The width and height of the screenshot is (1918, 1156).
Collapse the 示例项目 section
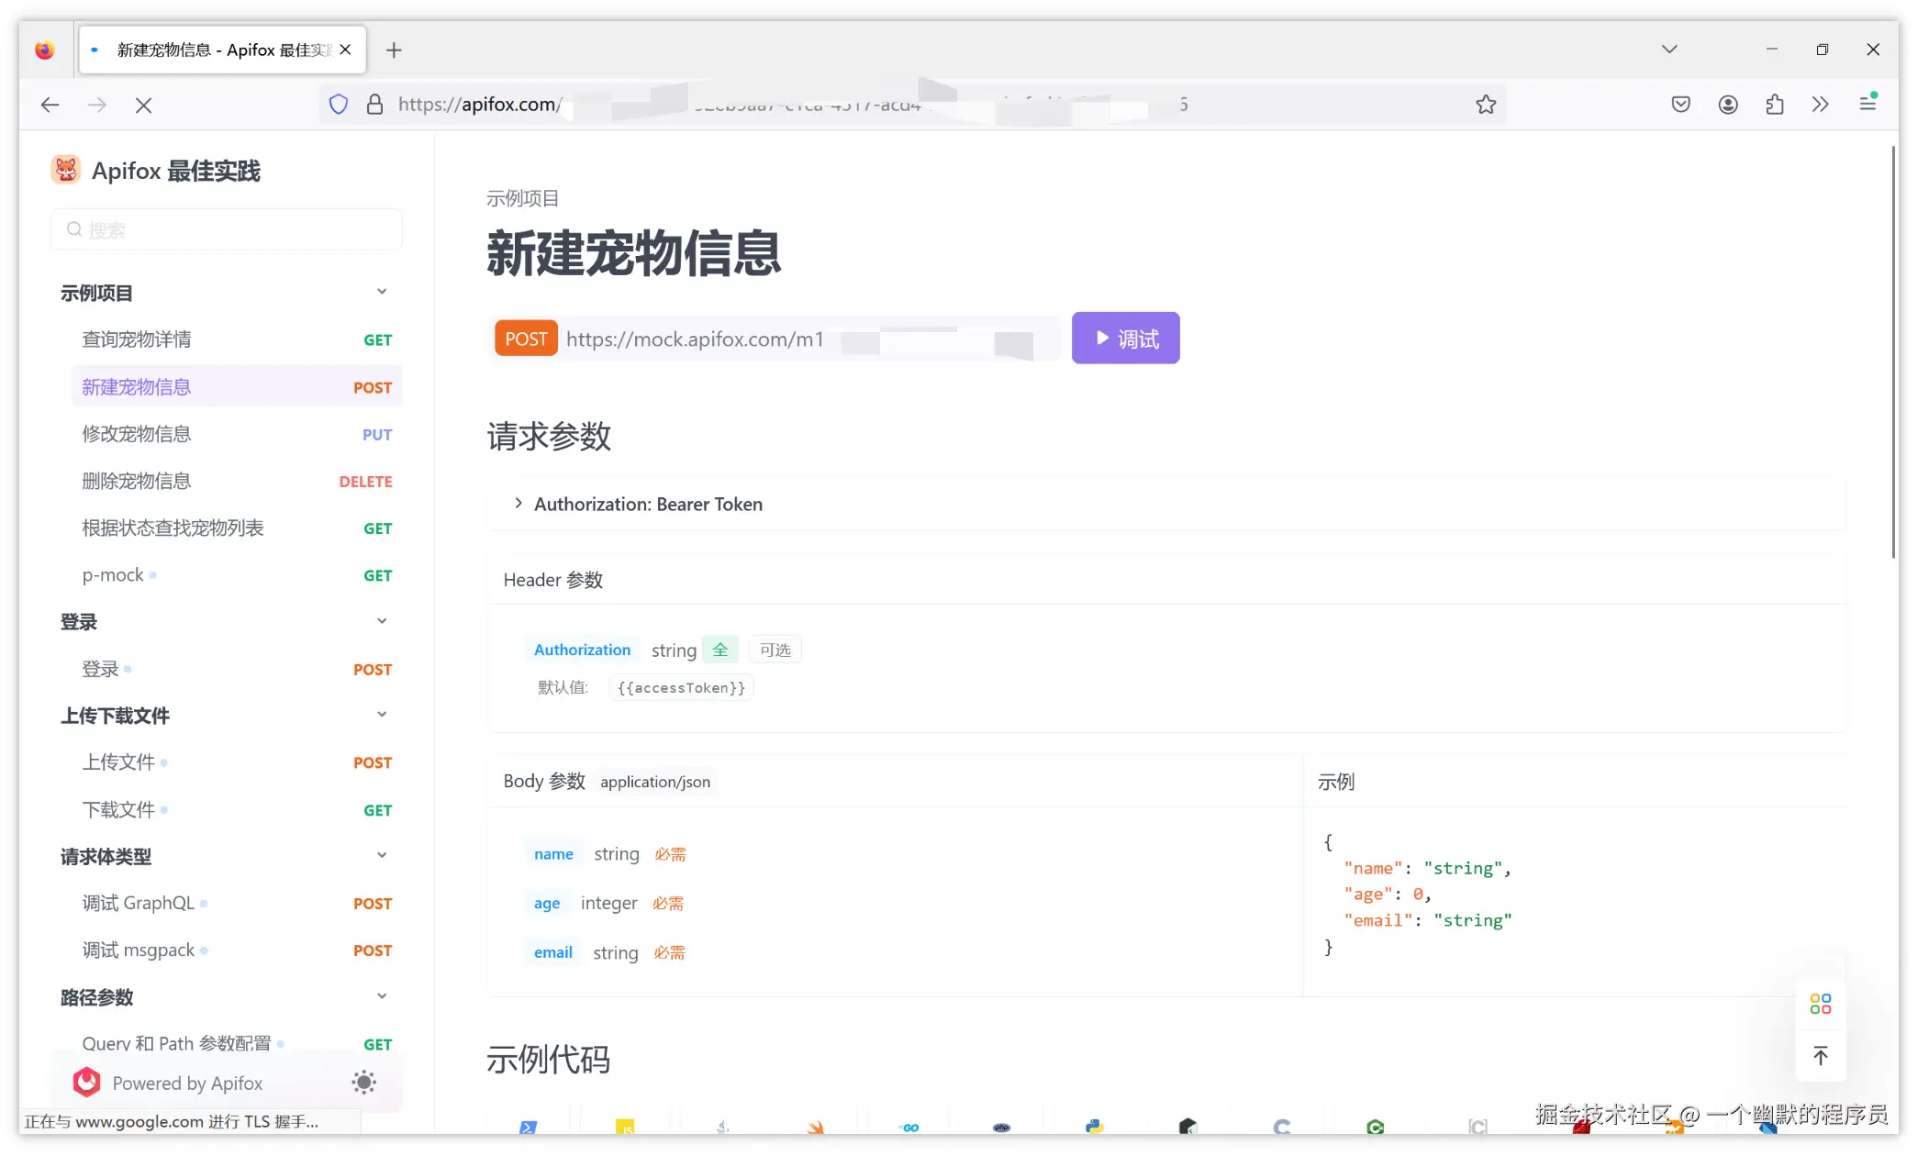(382, 291)
